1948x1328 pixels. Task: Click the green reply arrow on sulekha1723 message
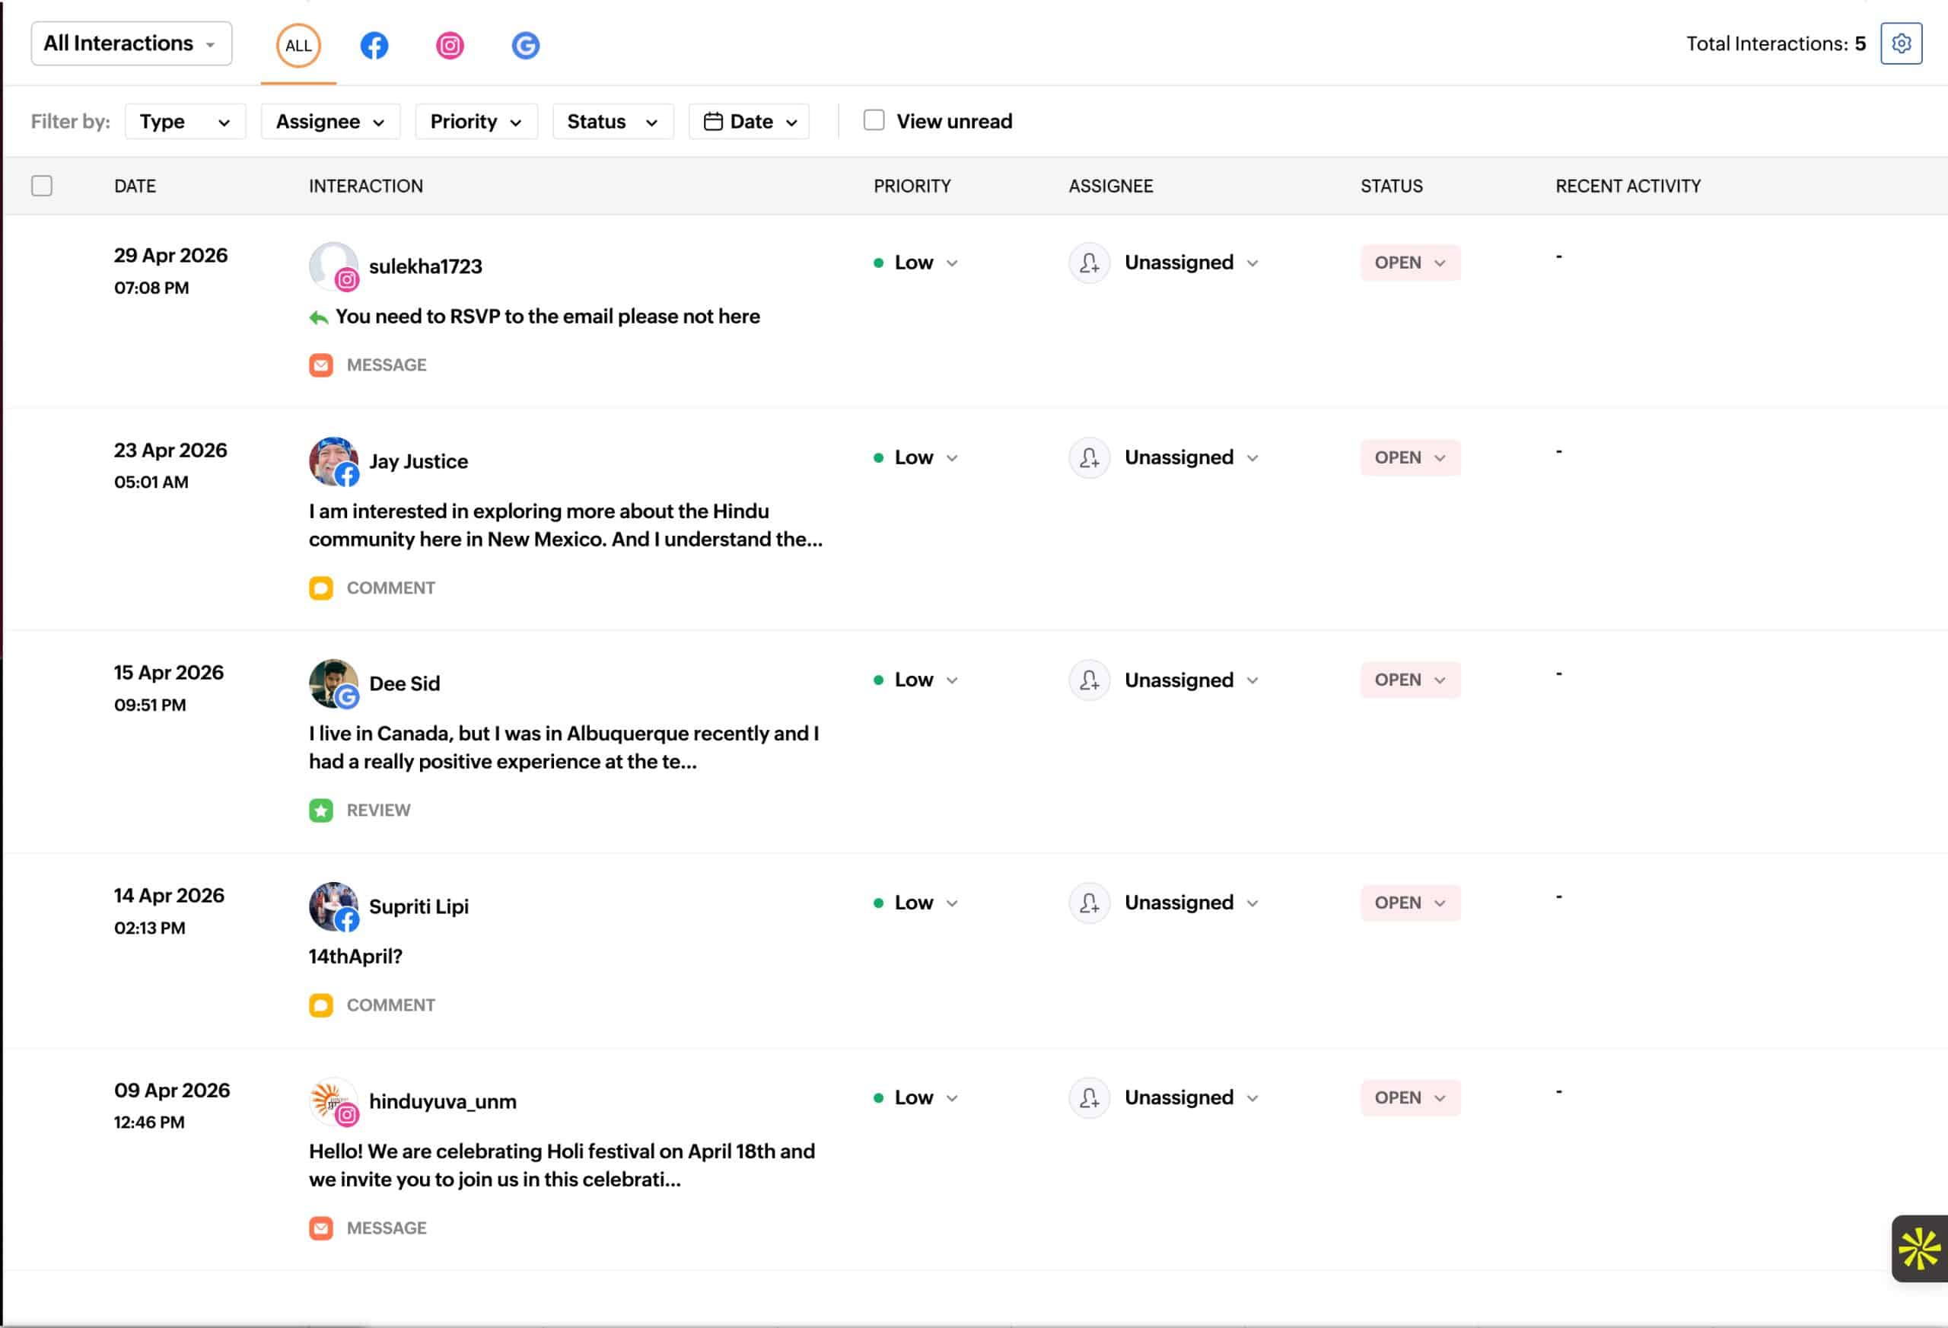point(319,318)
